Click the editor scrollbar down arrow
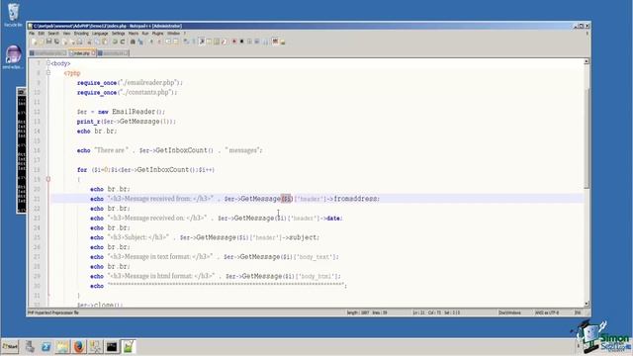This screenshot has width=633, height=356. pyautogui.click(x=587, y=304)
